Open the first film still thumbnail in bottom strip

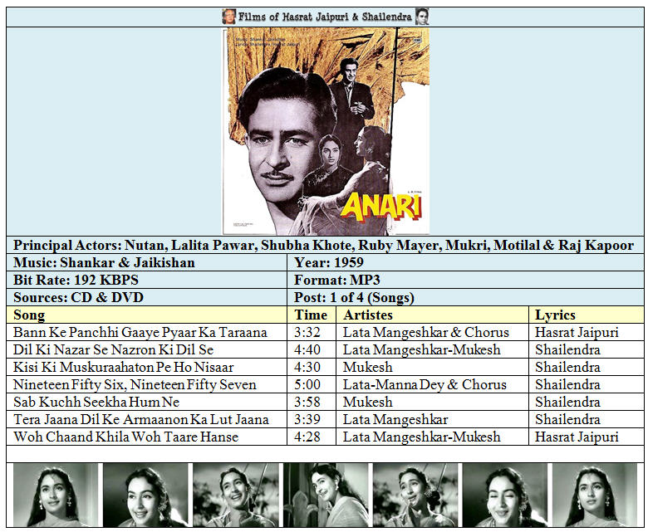point(55,495)
